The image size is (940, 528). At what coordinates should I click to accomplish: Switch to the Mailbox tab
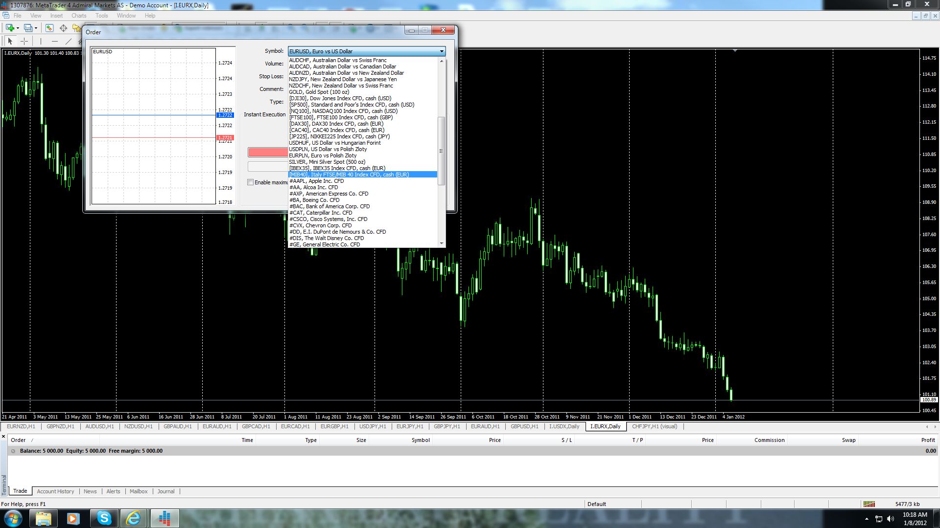(139, 491)
